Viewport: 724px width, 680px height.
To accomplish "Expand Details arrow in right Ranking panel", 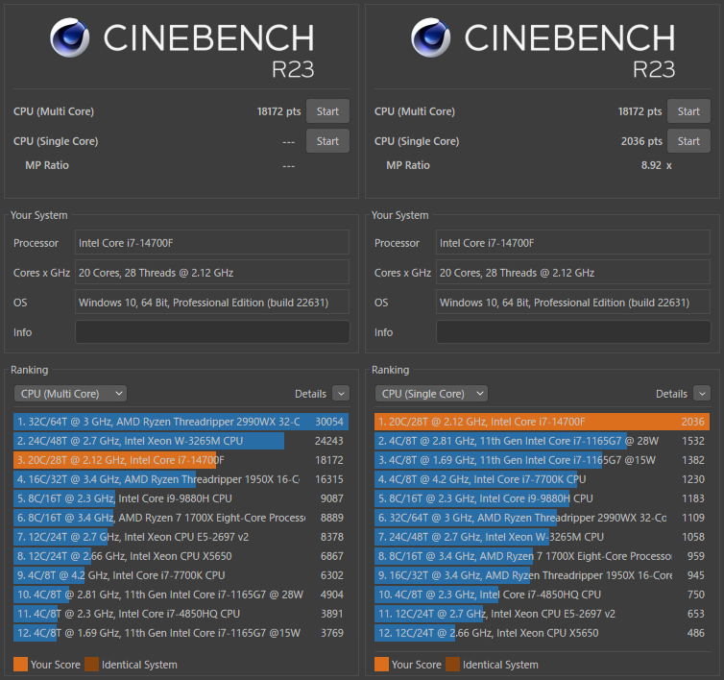I will coord(702,394).
